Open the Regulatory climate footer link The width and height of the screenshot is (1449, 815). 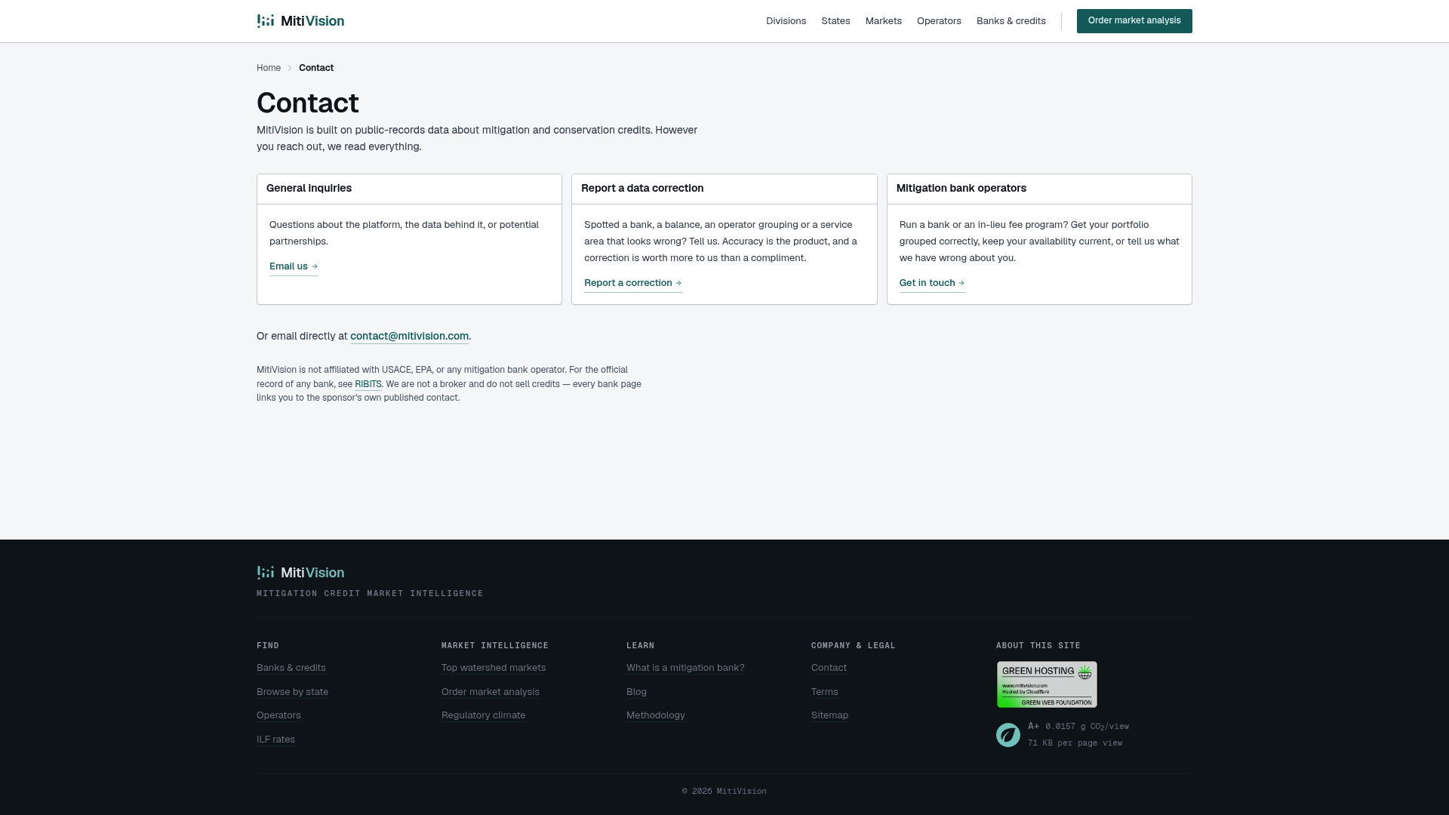483,715
